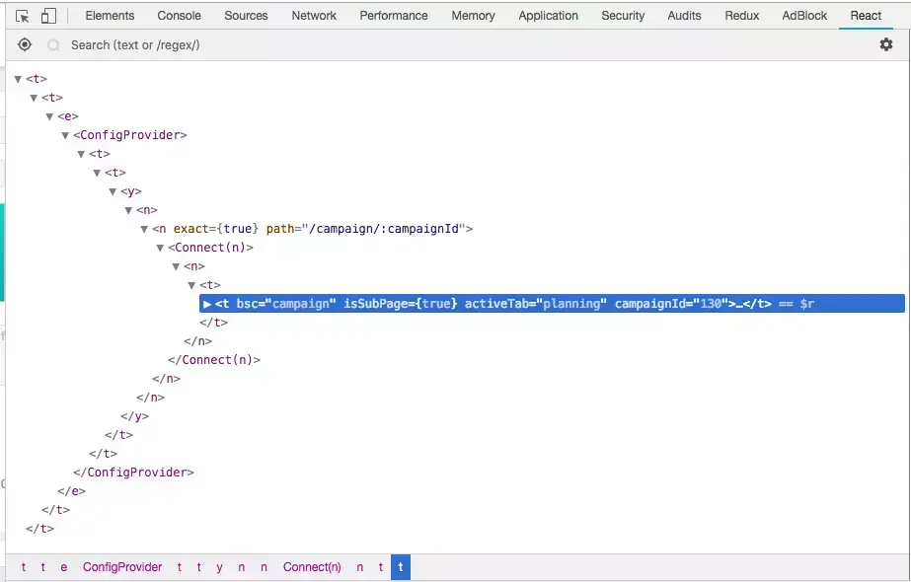The height and width of the screenshot is (582, 911).
Task: Switch to the Elements tab
Action: [x=110, y=16]
